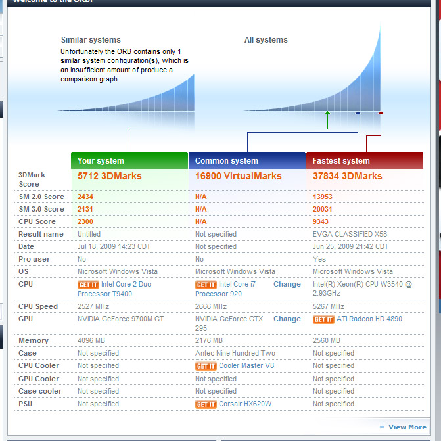This screenshot has width=441, height=441.
Task: Click GET IT badge beside Intel Core i7
Action: (206, 285)
